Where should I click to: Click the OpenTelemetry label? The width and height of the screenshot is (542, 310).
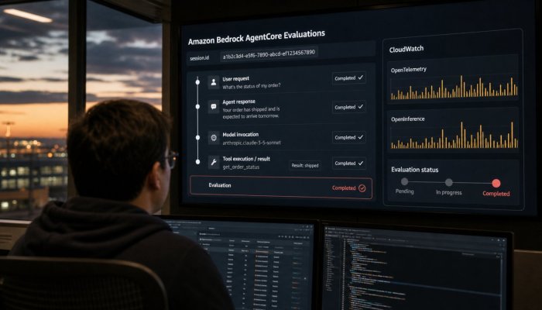pos(408,70)
